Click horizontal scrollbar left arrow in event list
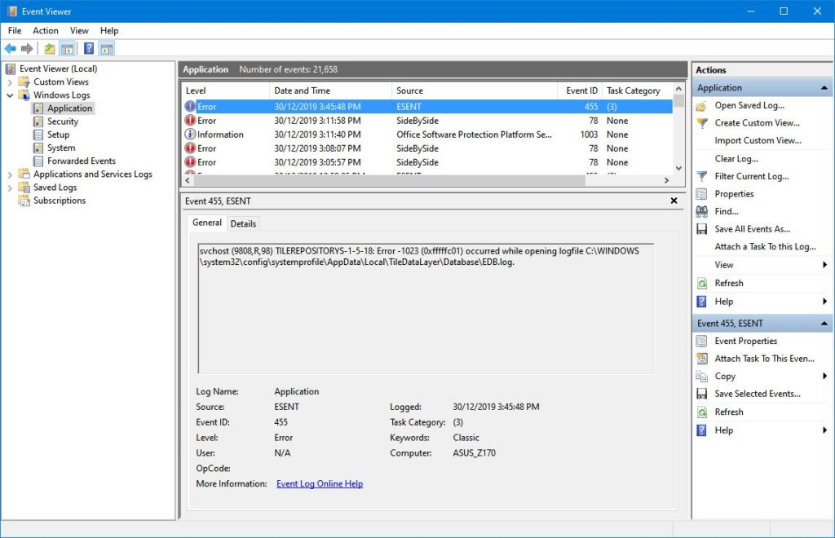This screenshot has width=835, height=538. click(x=188, y=180)
